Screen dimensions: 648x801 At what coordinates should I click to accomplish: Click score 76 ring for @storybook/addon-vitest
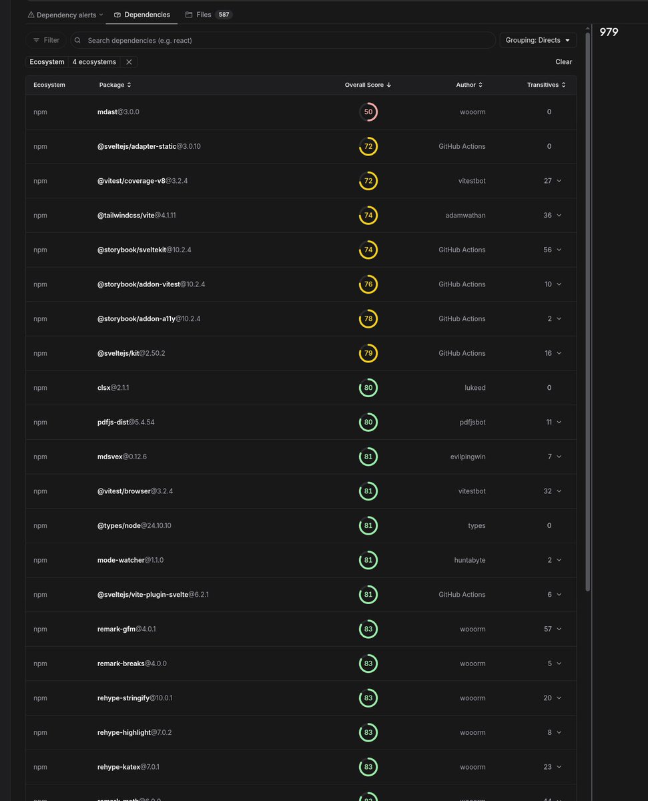[368, 284]
